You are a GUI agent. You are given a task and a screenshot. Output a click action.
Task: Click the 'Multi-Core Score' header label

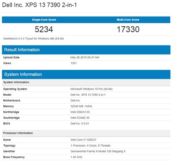click(x=128, y=20)
